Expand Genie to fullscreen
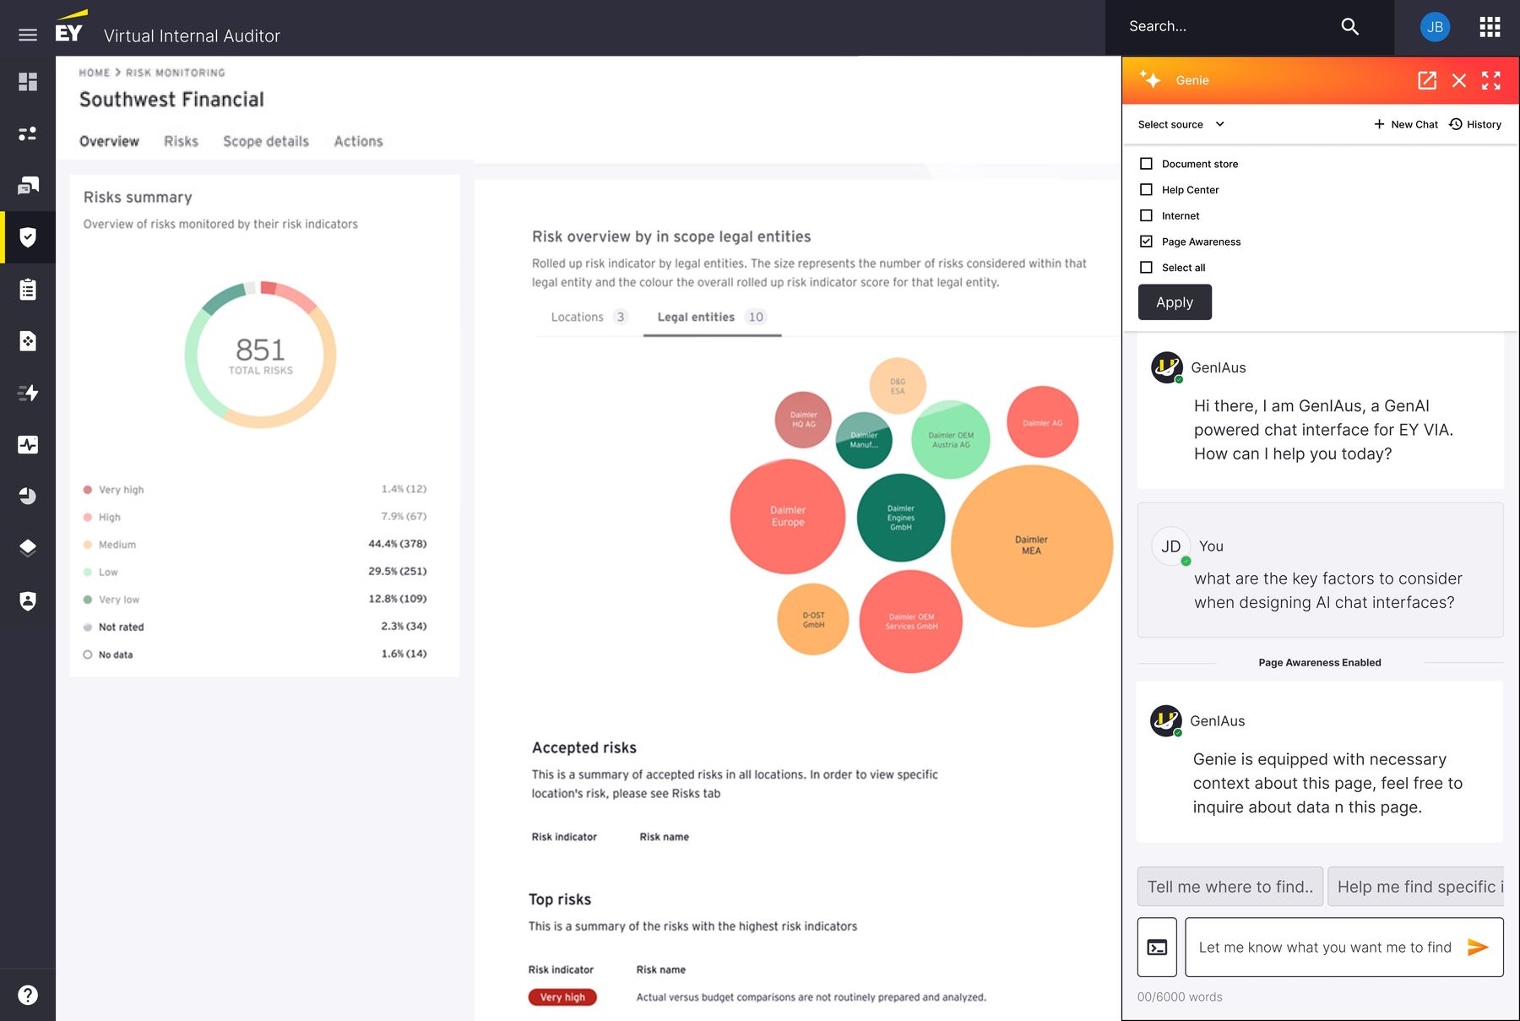1520x1021 pixels. click(x=1491, y=80)
